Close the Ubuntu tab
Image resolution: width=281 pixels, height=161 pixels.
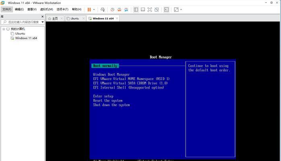83,19
